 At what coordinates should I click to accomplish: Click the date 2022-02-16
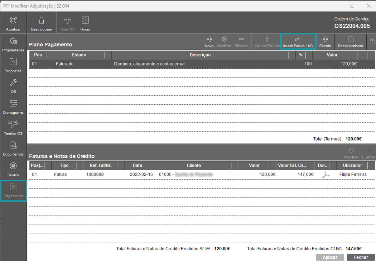tap(141, 174)
